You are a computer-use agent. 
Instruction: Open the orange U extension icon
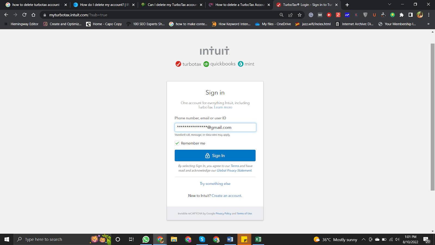(374, 15)
